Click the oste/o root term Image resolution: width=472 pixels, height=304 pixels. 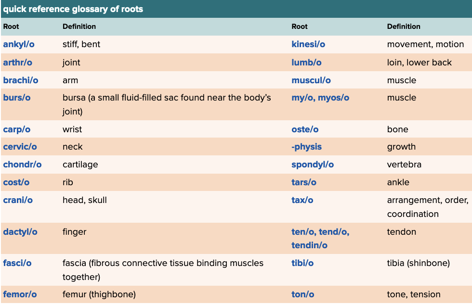click(305, 129)
